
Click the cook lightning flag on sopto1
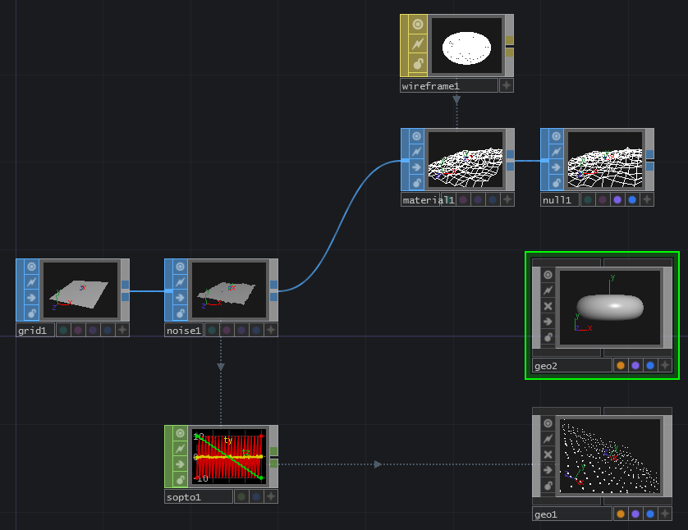coord(180,448)
